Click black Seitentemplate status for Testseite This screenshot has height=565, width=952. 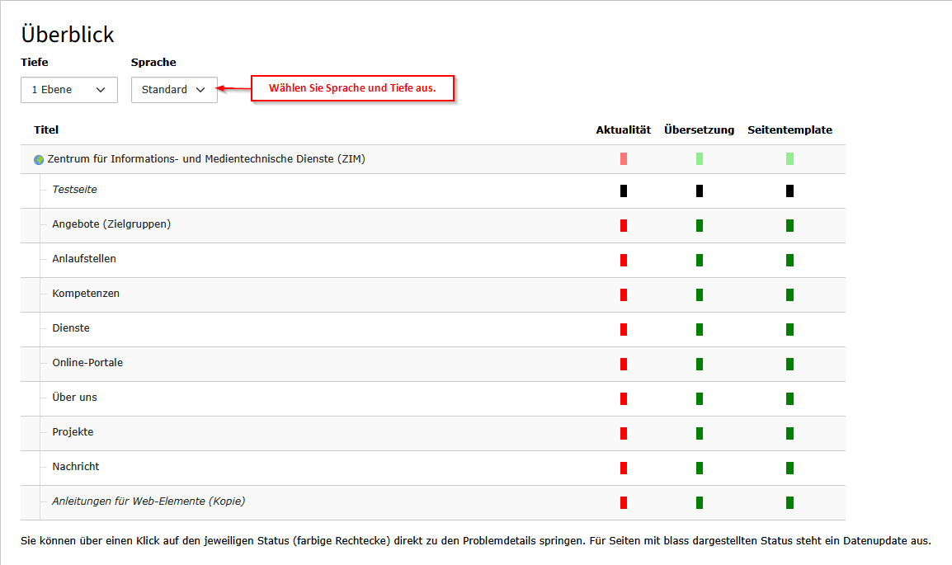(789, 191)
